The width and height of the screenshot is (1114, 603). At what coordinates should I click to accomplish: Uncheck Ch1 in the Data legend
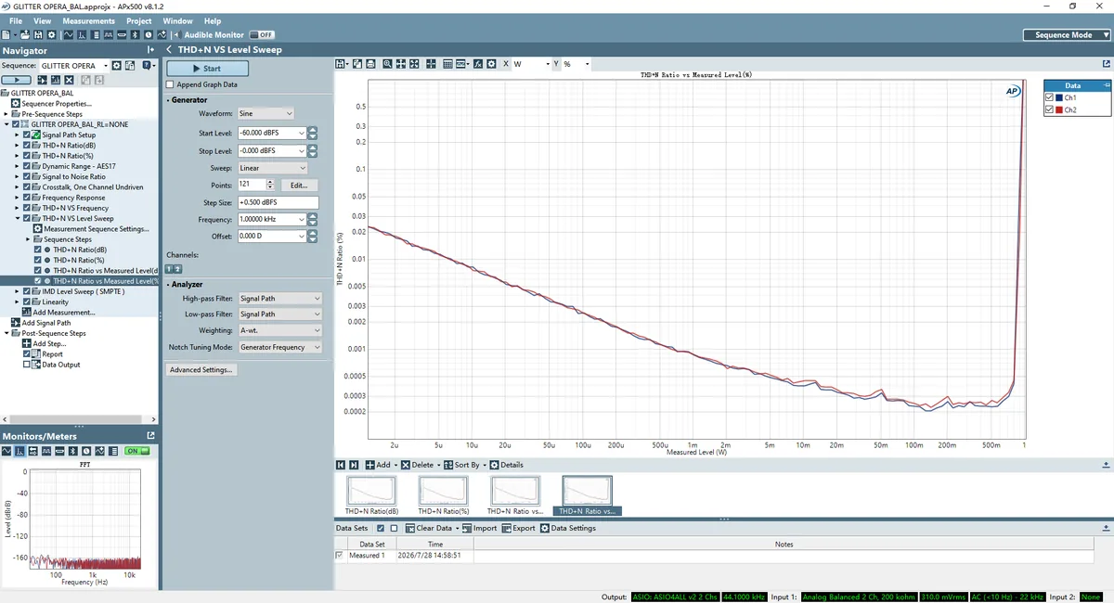coord(1050,97)
